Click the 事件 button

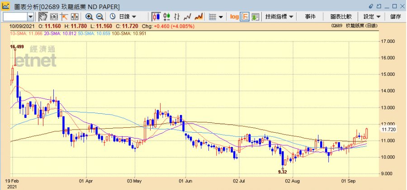coord(310,17)
